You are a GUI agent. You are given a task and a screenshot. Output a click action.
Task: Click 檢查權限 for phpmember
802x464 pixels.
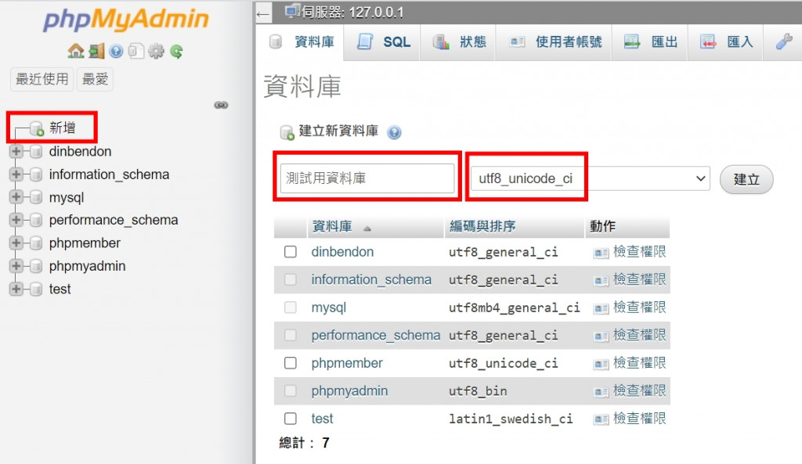(x=639, y=363)
